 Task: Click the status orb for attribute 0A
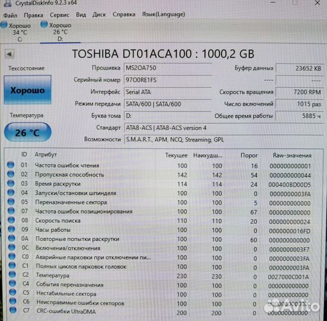12,238
